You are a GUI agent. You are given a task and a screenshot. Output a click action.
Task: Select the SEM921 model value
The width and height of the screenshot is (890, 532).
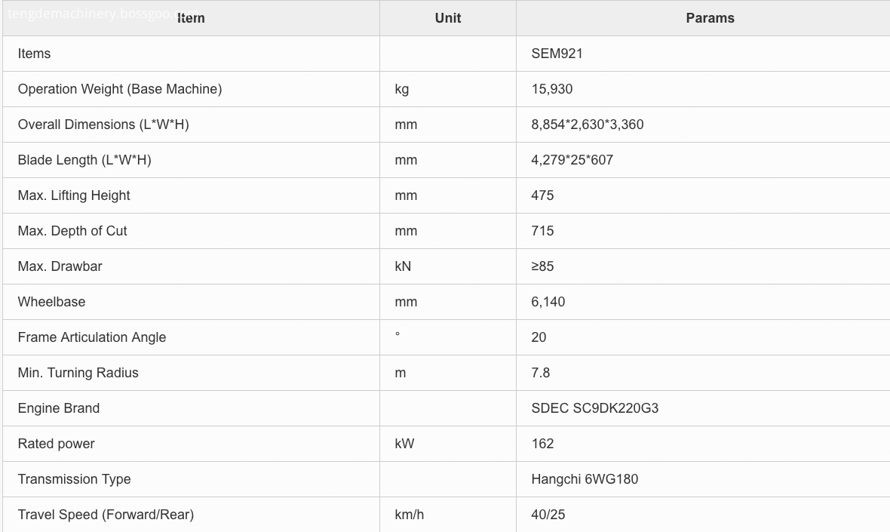557,54
